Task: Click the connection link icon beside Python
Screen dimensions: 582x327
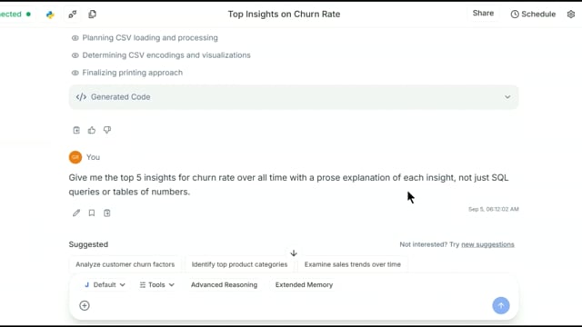Action: point(73,15)
